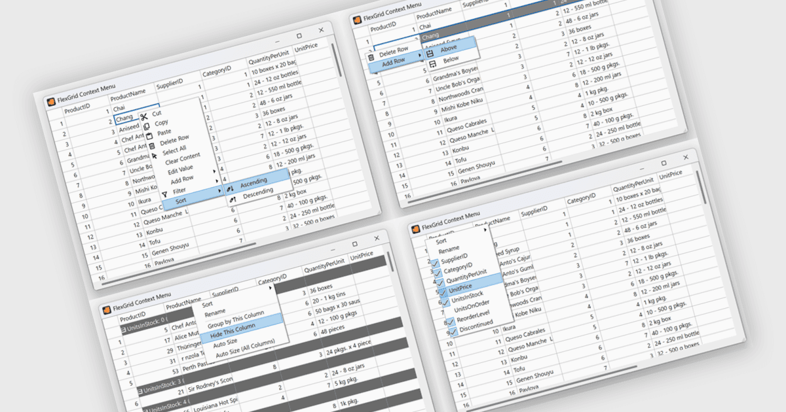Click the Chai cell in the top-left window
The image size is (786, 412).
[119, 107]
